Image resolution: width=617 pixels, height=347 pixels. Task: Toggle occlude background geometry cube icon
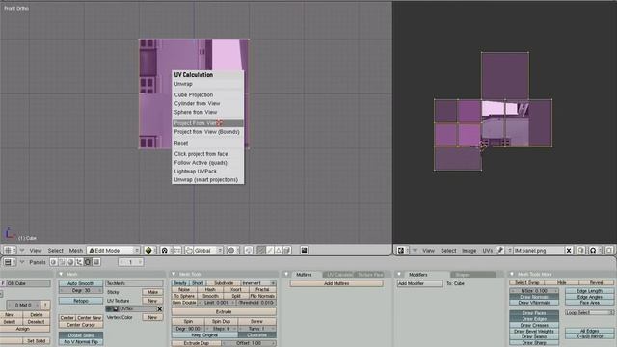(287, 251)
